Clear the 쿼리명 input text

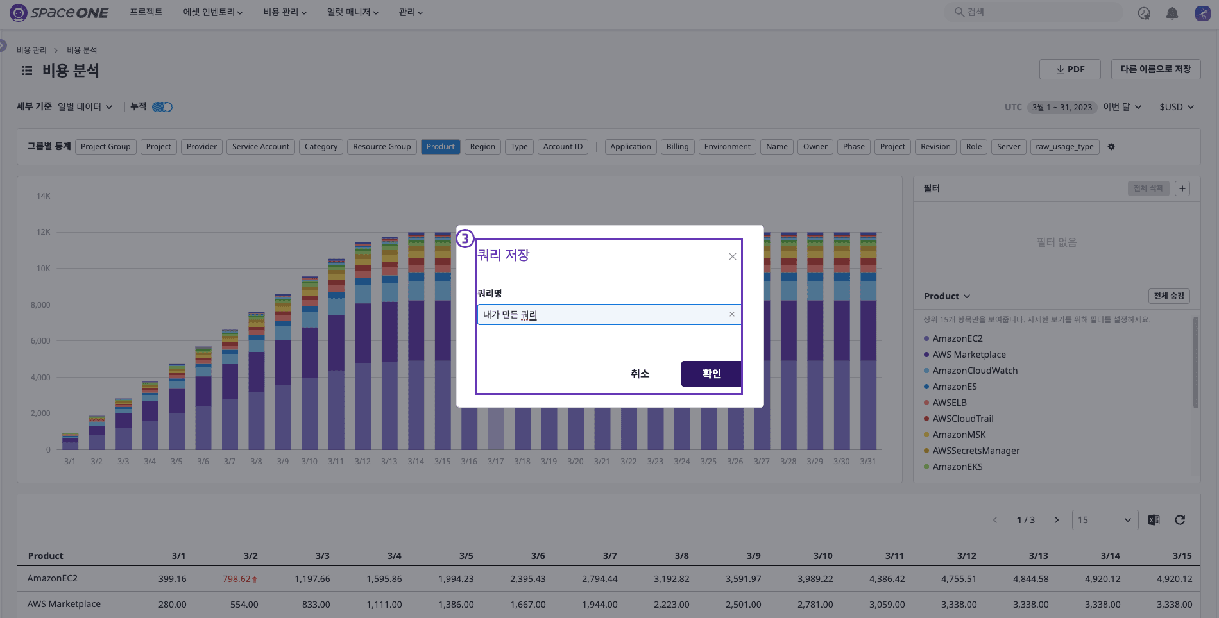click(732, 314)
